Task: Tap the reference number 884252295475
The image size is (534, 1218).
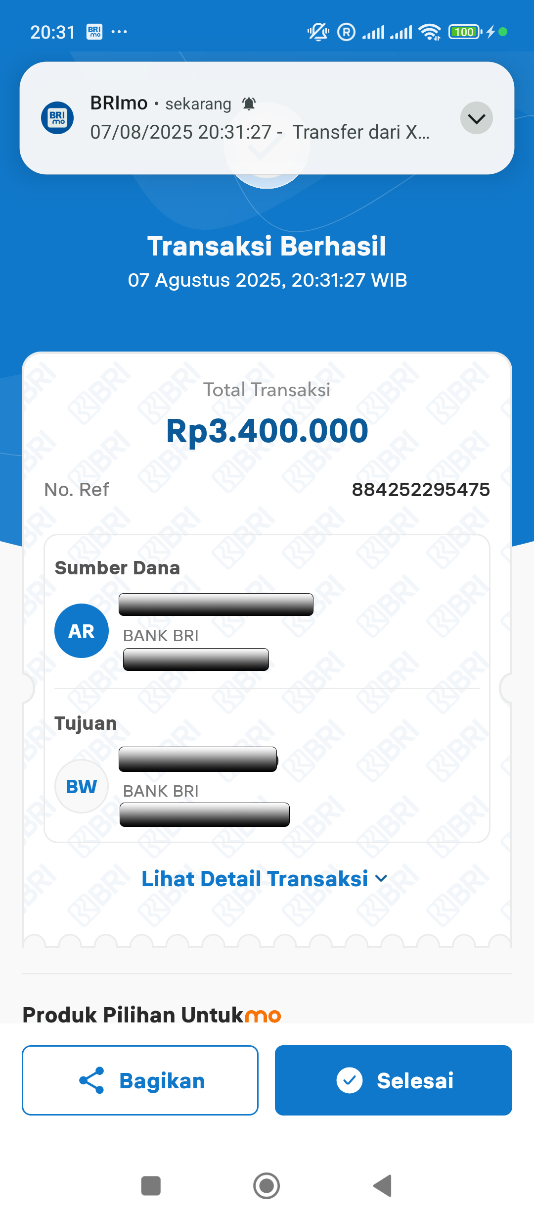Action: coord(421,490)
